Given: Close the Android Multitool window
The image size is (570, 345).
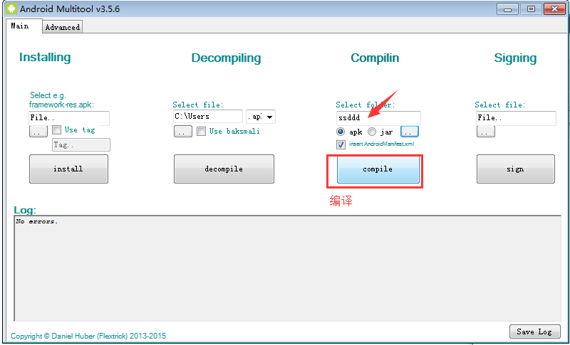Looking at the screenshot, I should click(x=555, y=9).
